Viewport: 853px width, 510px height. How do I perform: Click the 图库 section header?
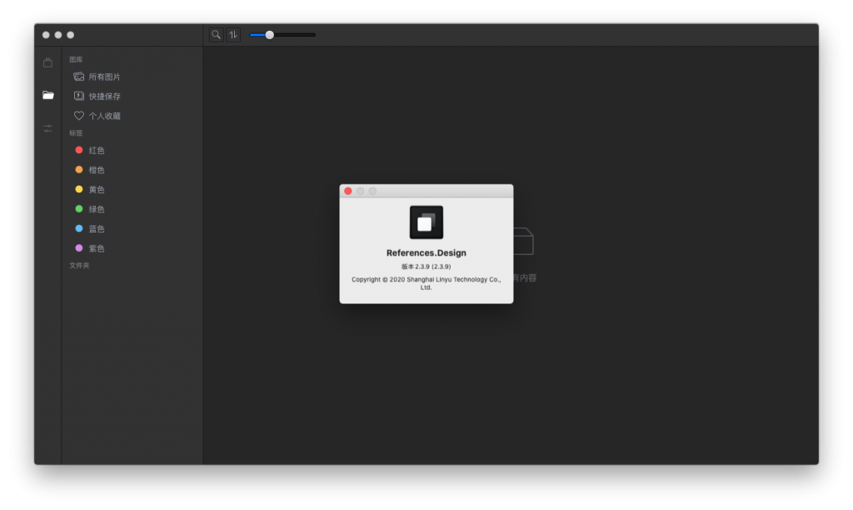coord(76,59)
